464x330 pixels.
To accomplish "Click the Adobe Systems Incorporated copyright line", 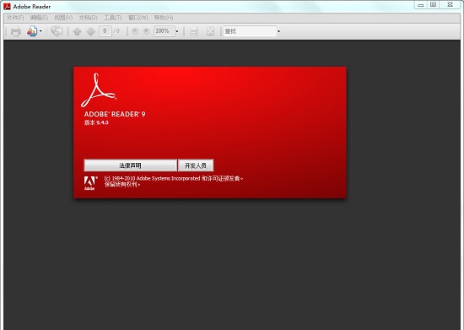I will (x=174, y=178).
